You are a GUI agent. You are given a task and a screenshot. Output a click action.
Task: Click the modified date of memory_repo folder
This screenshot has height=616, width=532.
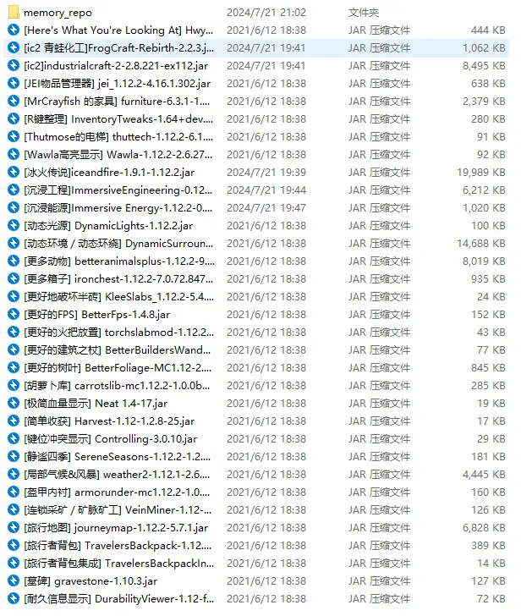pyautogui.click(x=266, y=13)
